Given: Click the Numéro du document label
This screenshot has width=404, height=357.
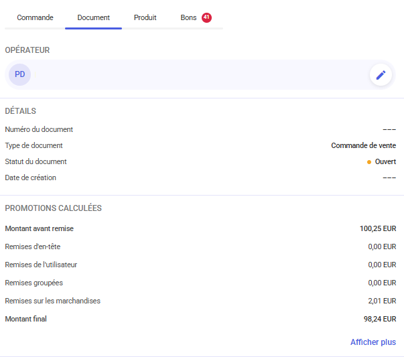Looking at the screenshot, I should coord(39,129).
